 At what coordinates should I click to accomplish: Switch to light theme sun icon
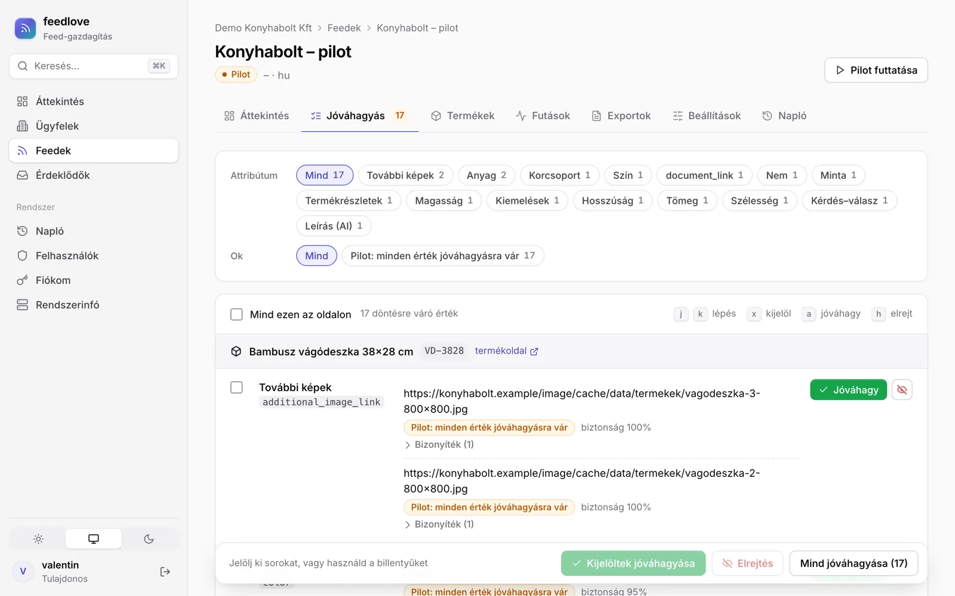point(38,539)
